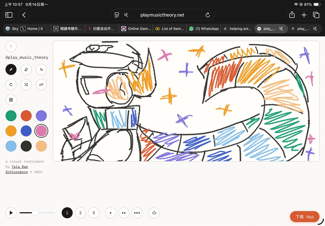Screen dimensions: 325x226
Task: Click the circular redo arrow icon
Action: coord(11,85)
